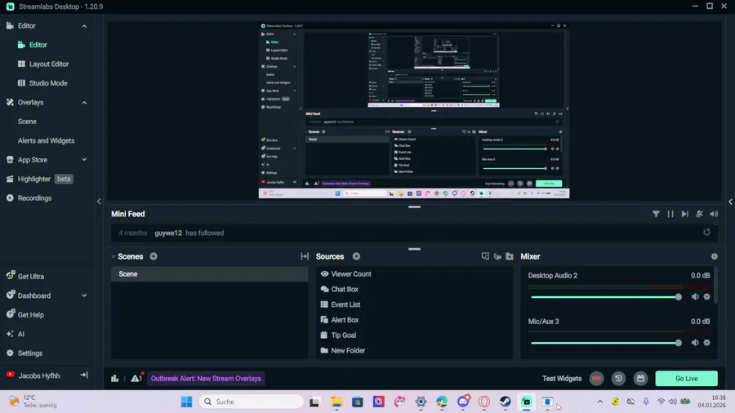The width and height of the screenshot is (735, 413).
Task: Open Mixer advanced settings gear
Action: tap(715, 256)
